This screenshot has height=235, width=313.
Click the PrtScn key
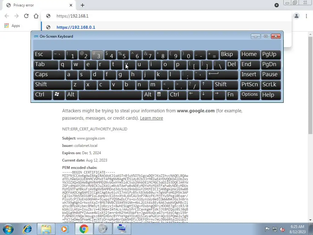coord(250,85)
